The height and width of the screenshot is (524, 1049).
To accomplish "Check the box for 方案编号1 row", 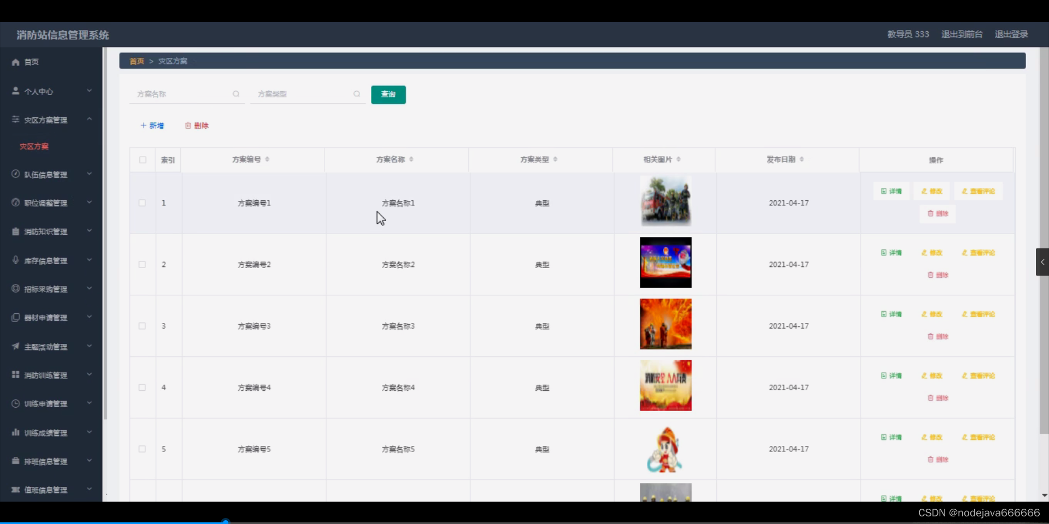I will point(142,203).
